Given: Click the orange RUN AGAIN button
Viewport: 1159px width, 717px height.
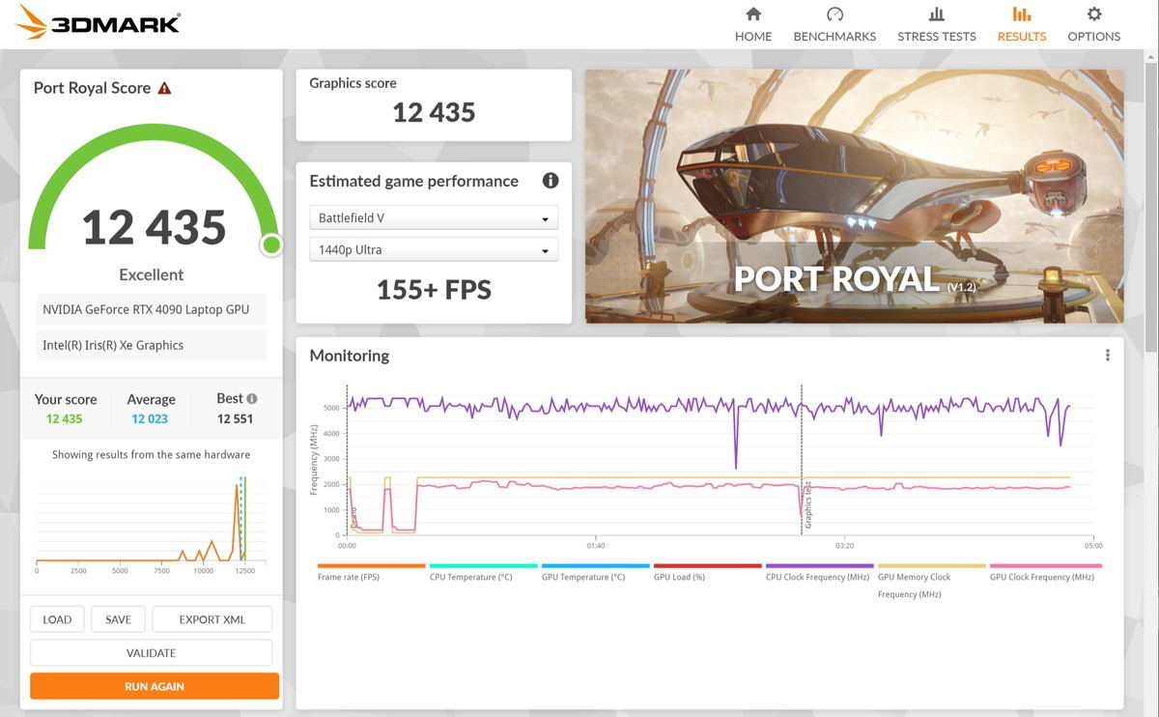Looking at the screenshot, I should click(x=155, y=686).
